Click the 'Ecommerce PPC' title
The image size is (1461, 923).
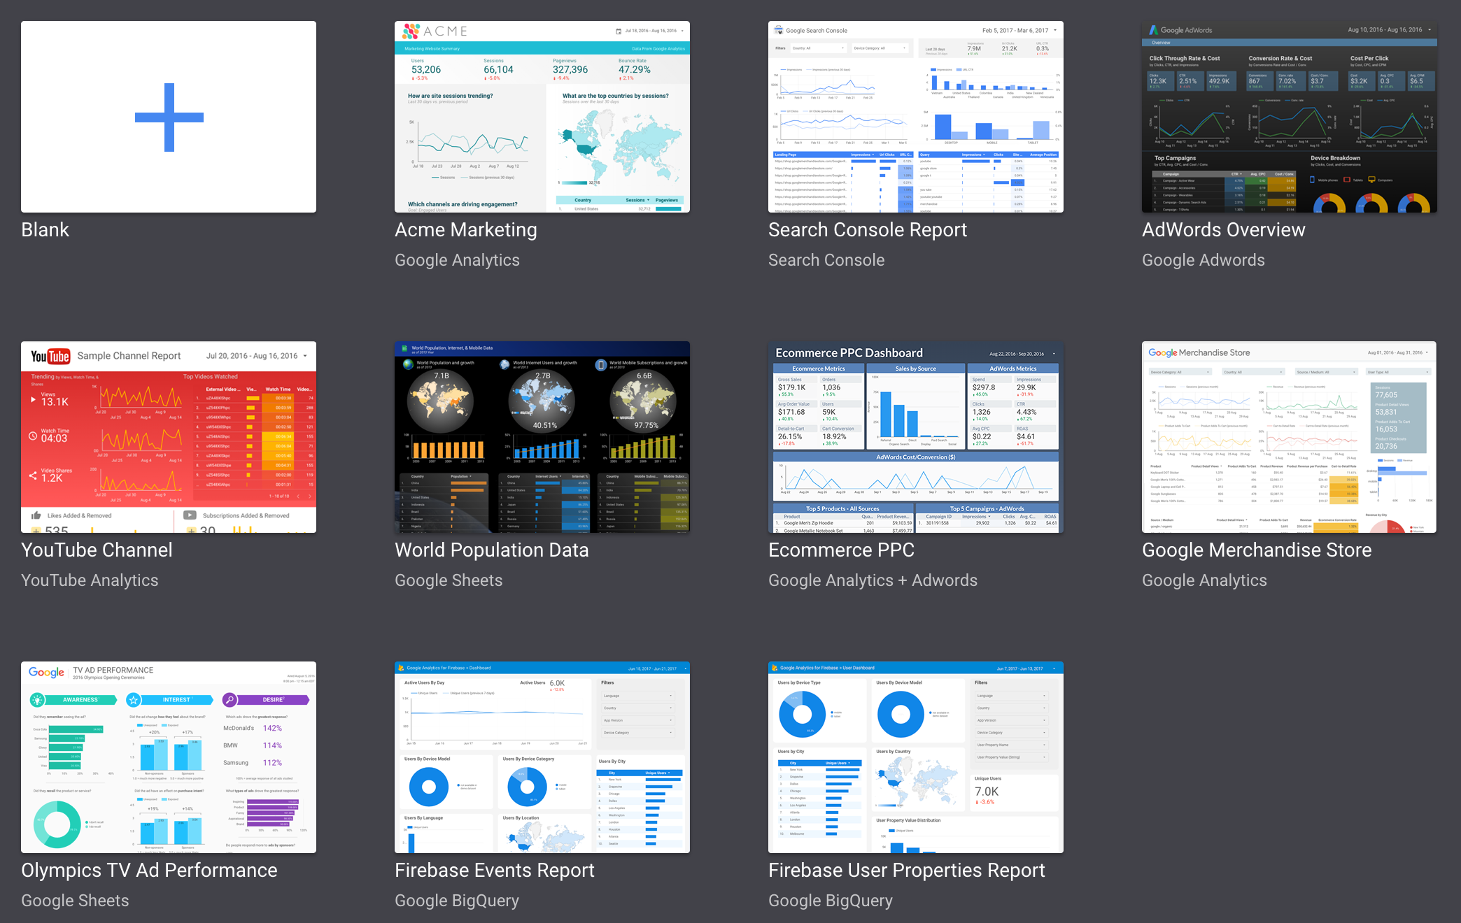842,550
